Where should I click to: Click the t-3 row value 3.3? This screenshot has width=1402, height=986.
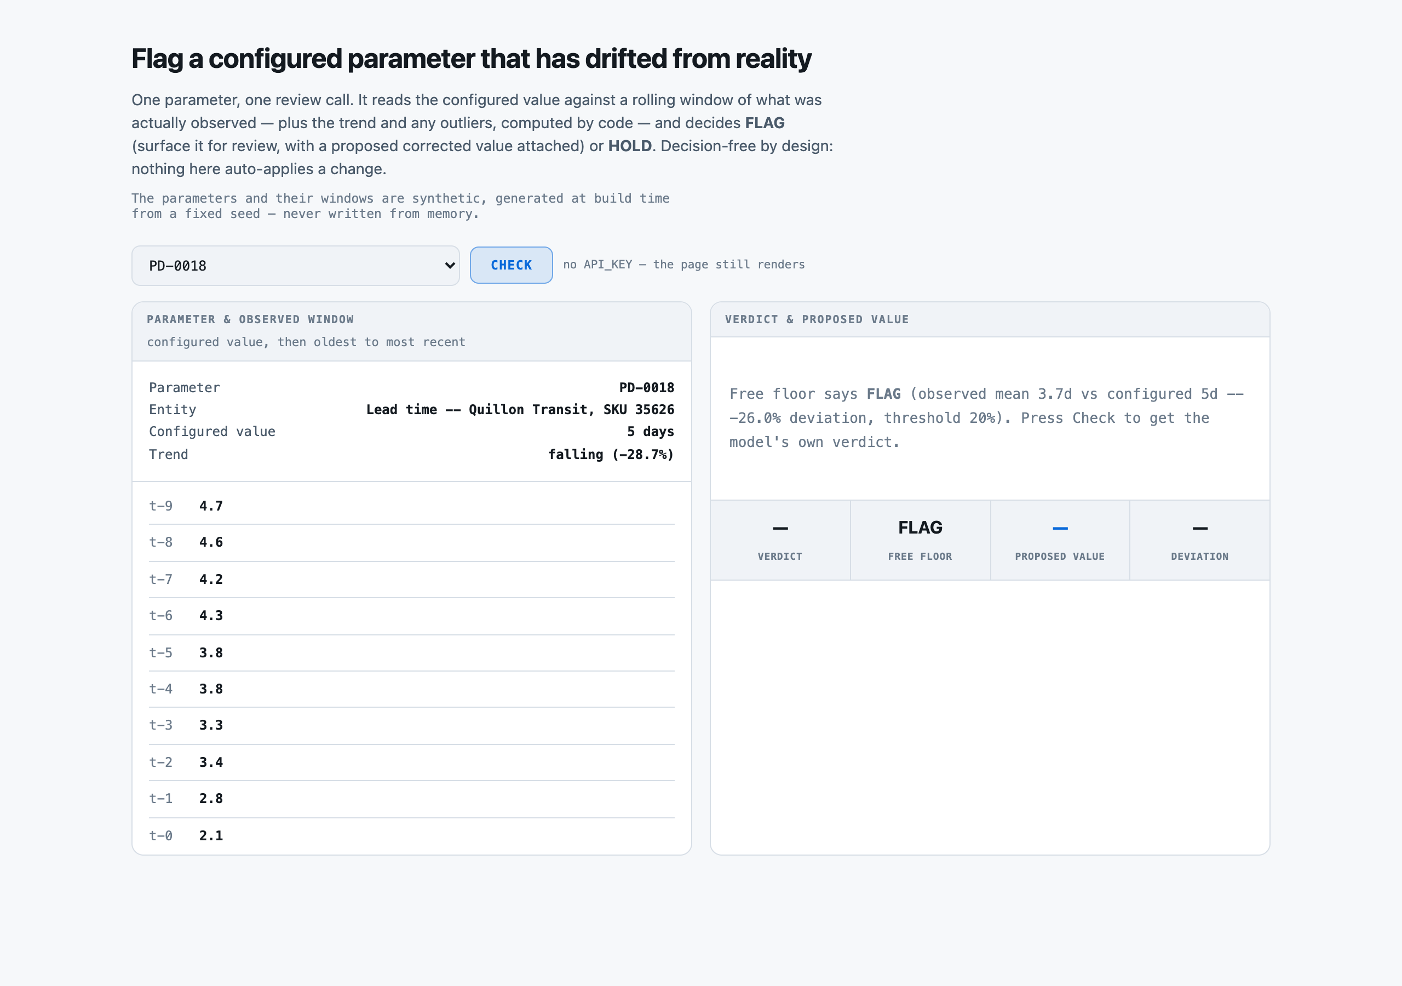(x=211, y=725)
